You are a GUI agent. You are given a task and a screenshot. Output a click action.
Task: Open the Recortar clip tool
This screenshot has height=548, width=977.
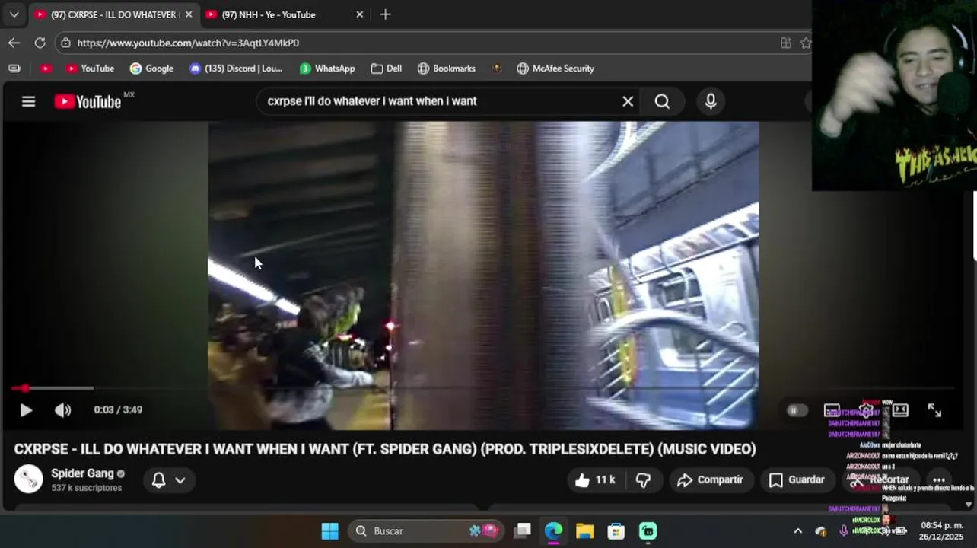coord(880,479)
